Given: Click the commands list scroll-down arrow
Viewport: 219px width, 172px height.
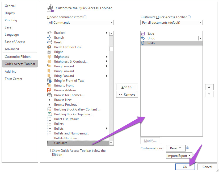Looking at the screenshot, I should pyautogui.click(x=111, y=143).
